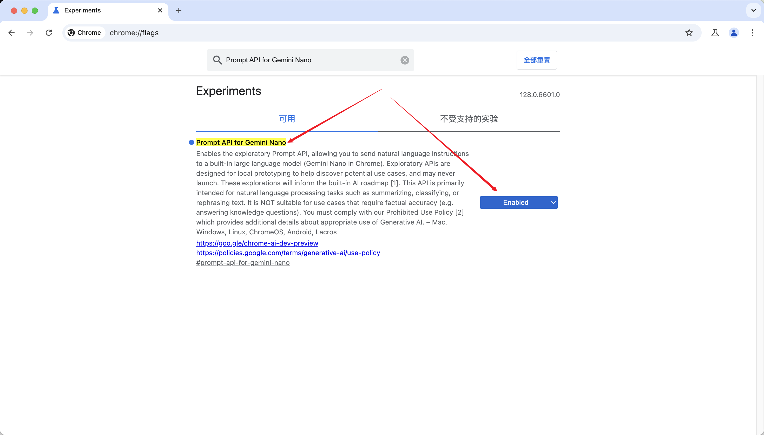Open the Enabled dropdown for Prompt API
This screenshot has width=764, height=435.
tap(519, 202)
